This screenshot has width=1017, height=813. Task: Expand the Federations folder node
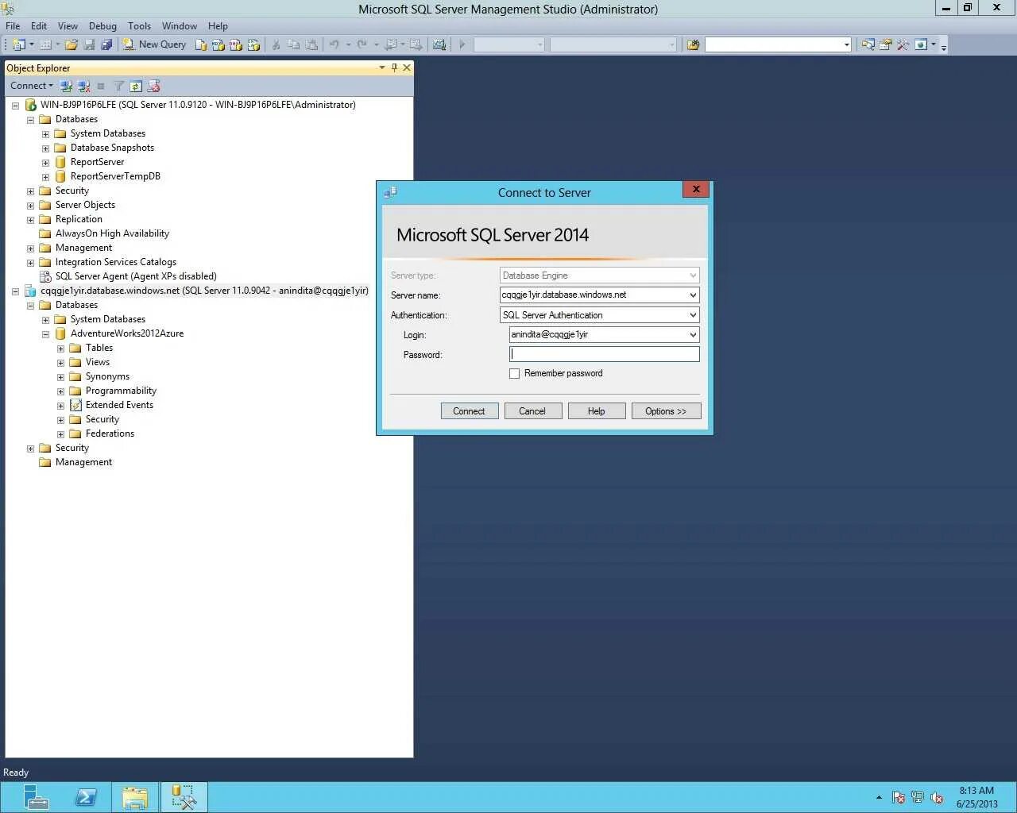(x=60, y=434)
